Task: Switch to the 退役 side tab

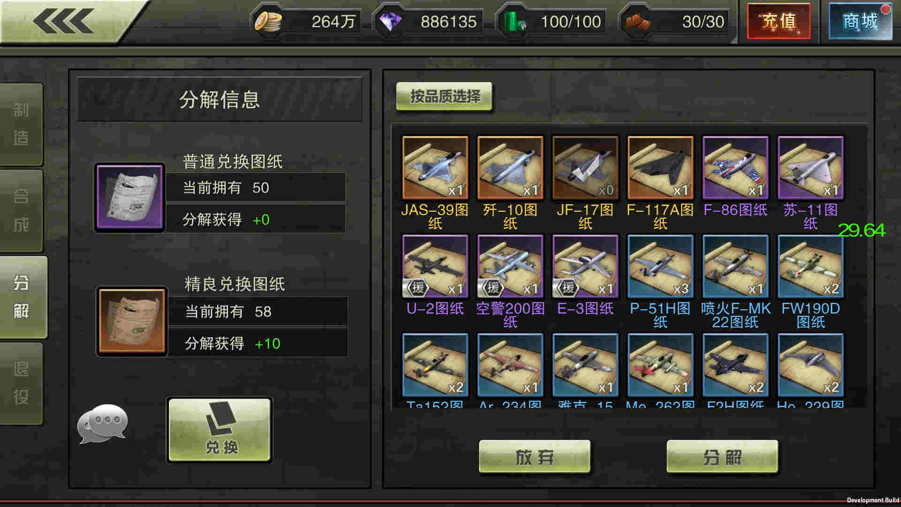Action: pos(21,383)
